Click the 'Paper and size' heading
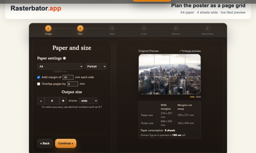This screenshot has height=153, width=256. pyautogui.click(x=72, y=48)
